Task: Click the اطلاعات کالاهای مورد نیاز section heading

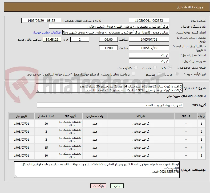Action: click(186, 96)
